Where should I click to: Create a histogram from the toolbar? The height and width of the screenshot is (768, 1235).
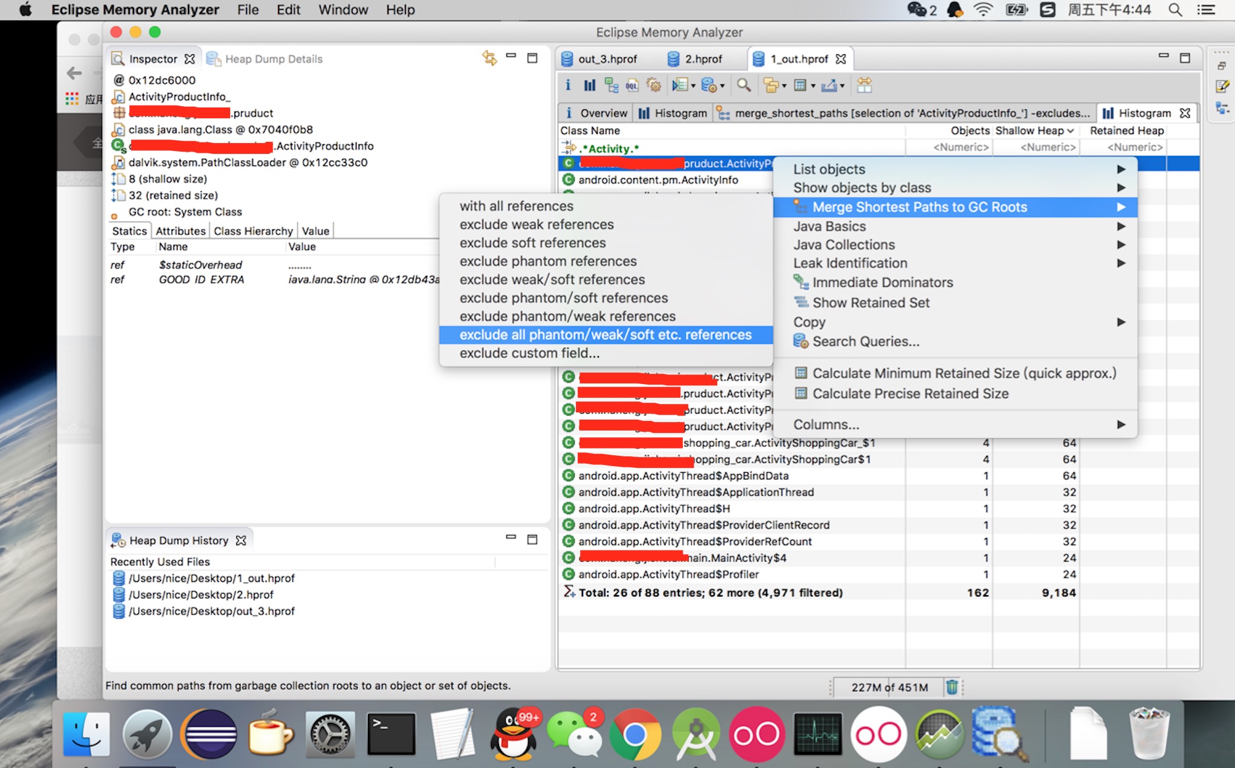pyautogui.click(x=589, y=85)
